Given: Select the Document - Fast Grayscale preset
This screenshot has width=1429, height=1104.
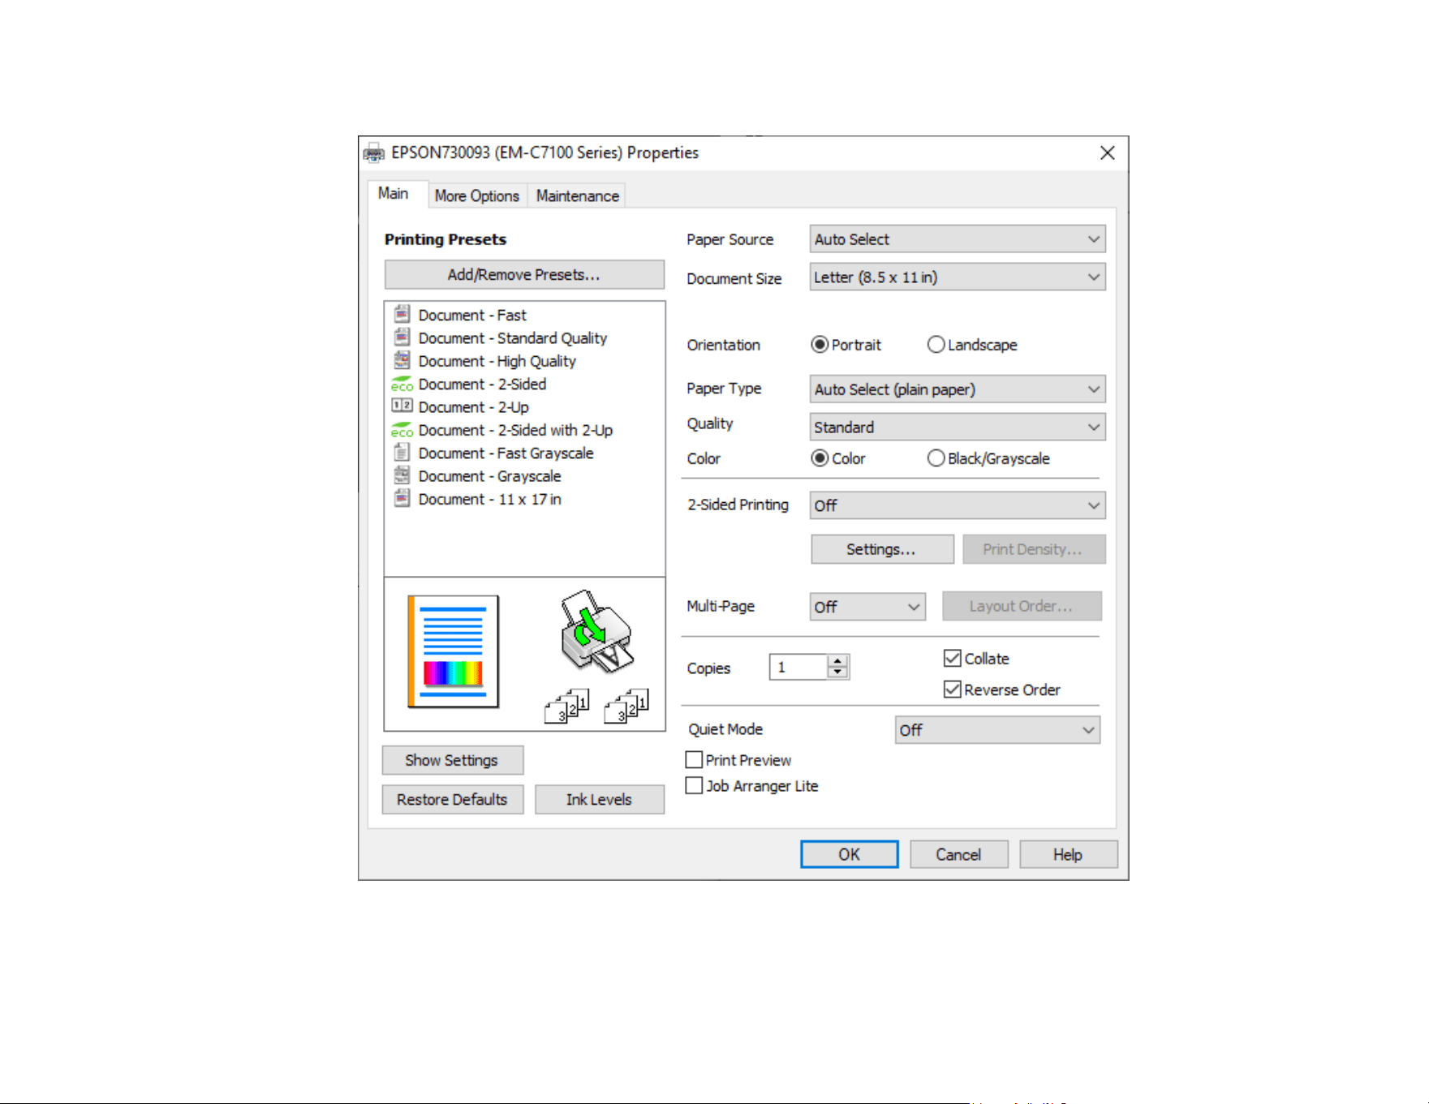Looking at the screenshot, I should point(506,453).
